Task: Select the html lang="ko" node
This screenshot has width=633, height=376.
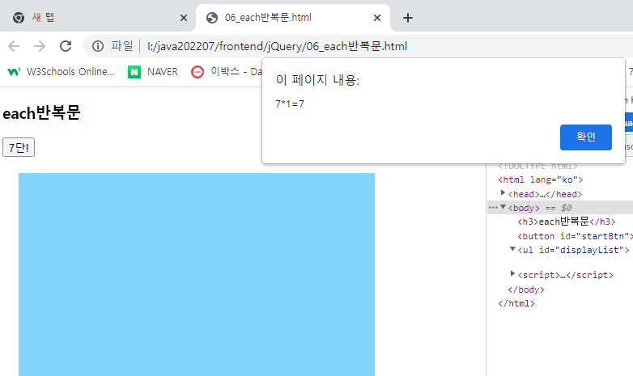Action: 541,180
